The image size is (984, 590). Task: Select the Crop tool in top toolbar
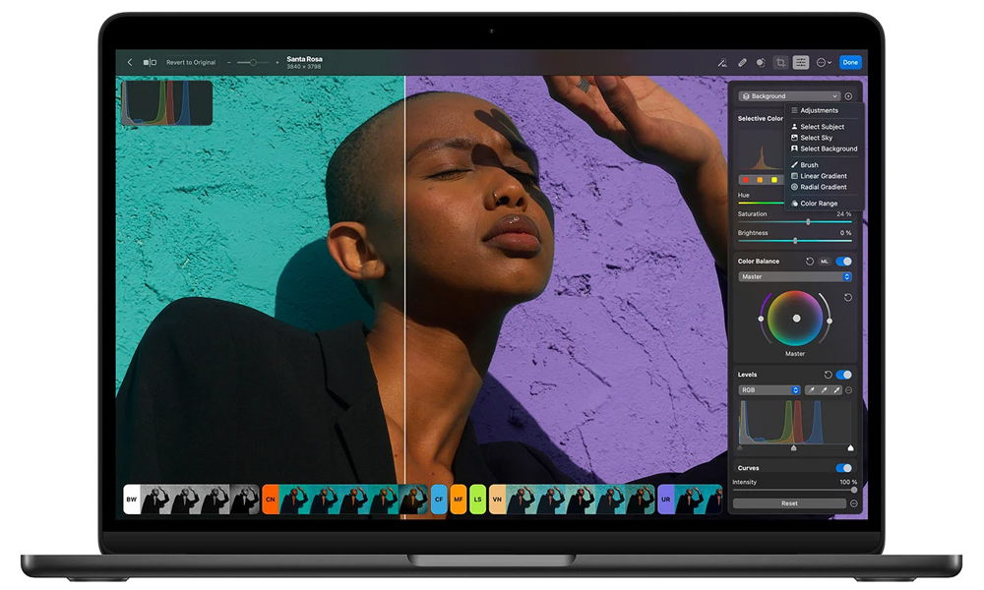click(781, 62)
